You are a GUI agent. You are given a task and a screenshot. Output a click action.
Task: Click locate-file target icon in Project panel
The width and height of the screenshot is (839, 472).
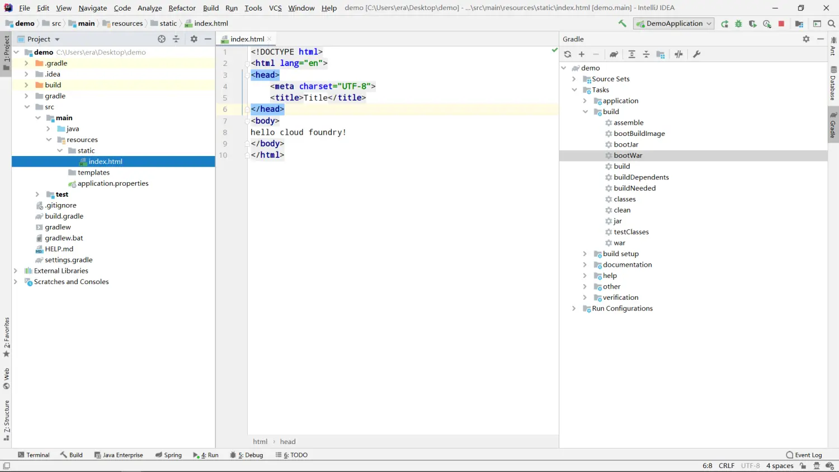[162, 39]
